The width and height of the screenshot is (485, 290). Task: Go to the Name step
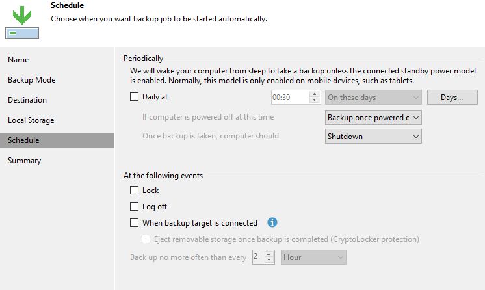(18, 60)
